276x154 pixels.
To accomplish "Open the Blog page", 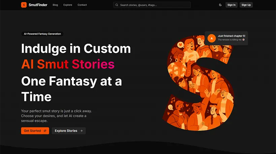I will pos(55,5).
